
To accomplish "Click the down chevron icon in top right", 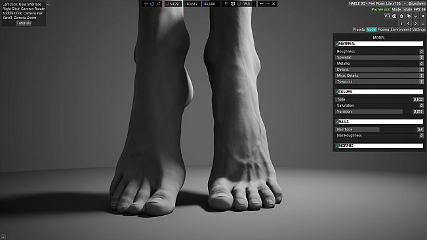I will tap(416, 16).
